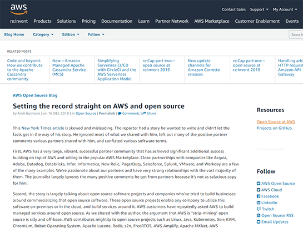The image size is (303, 228).
Task: Click the Facebook icon in Follow list
Action: click(259, 196)
